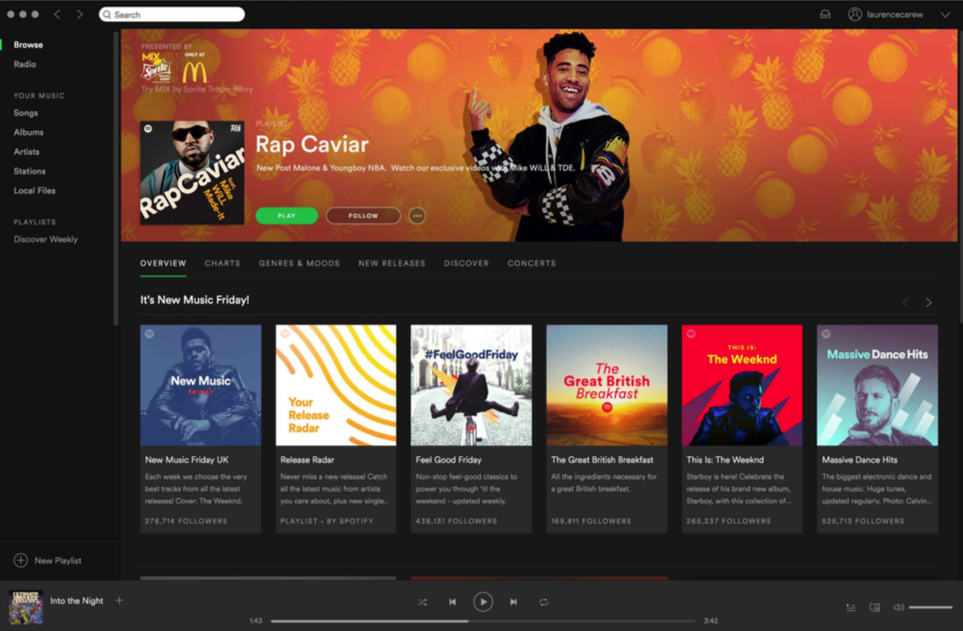Click the Feel Good Friday title link
963x631 pixels.
coord(448,459)
